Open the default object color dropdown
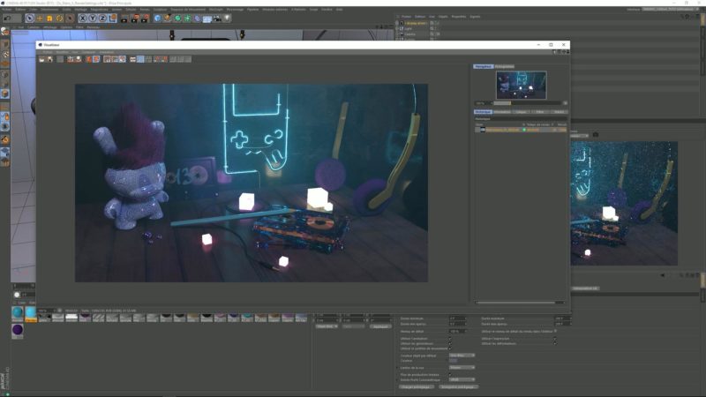The height and width of the screenshot is (397, 706). pos(462,356)
